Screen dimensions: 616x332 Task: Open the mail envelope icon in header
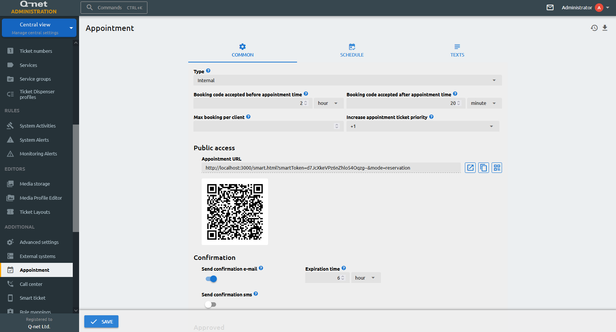pyautogui.click(x=550, y=7)
